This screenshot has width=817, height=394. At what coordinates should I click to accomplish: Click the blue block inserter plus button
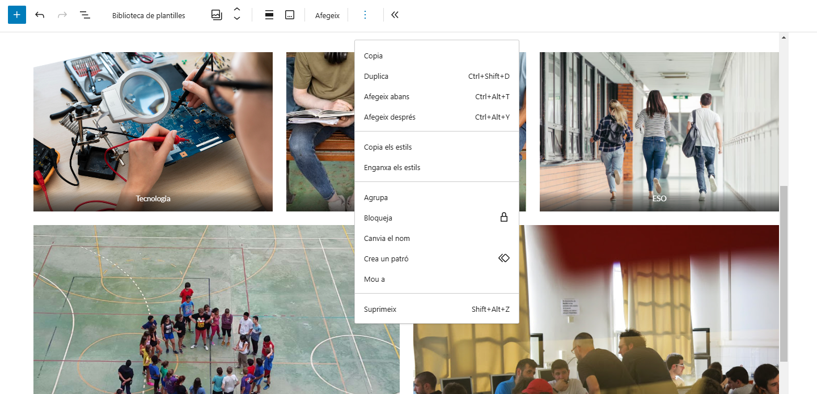(17, 15)
